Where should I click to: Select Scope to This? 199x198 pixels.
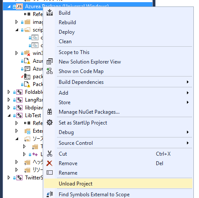click(118, 52)
